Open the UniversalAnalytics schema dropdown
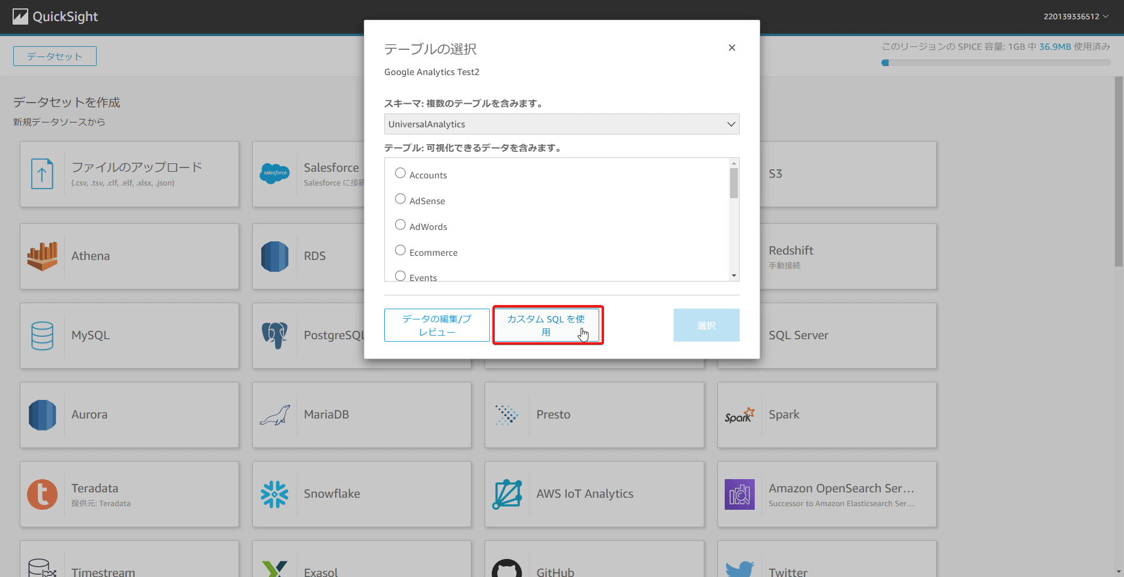 [562, 124]
